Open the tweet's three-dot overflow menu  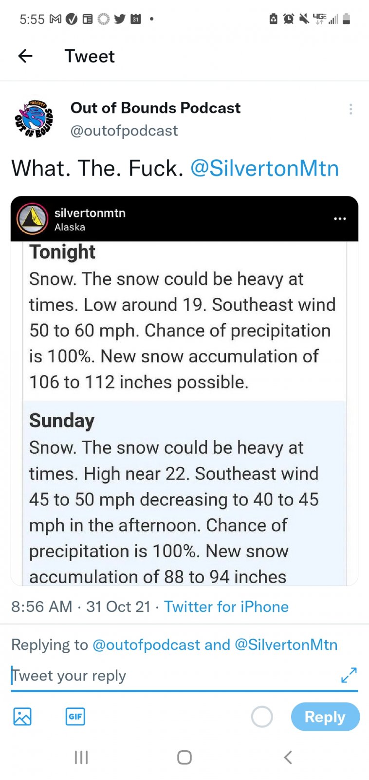pyautogui.click(x=351, y=109)
